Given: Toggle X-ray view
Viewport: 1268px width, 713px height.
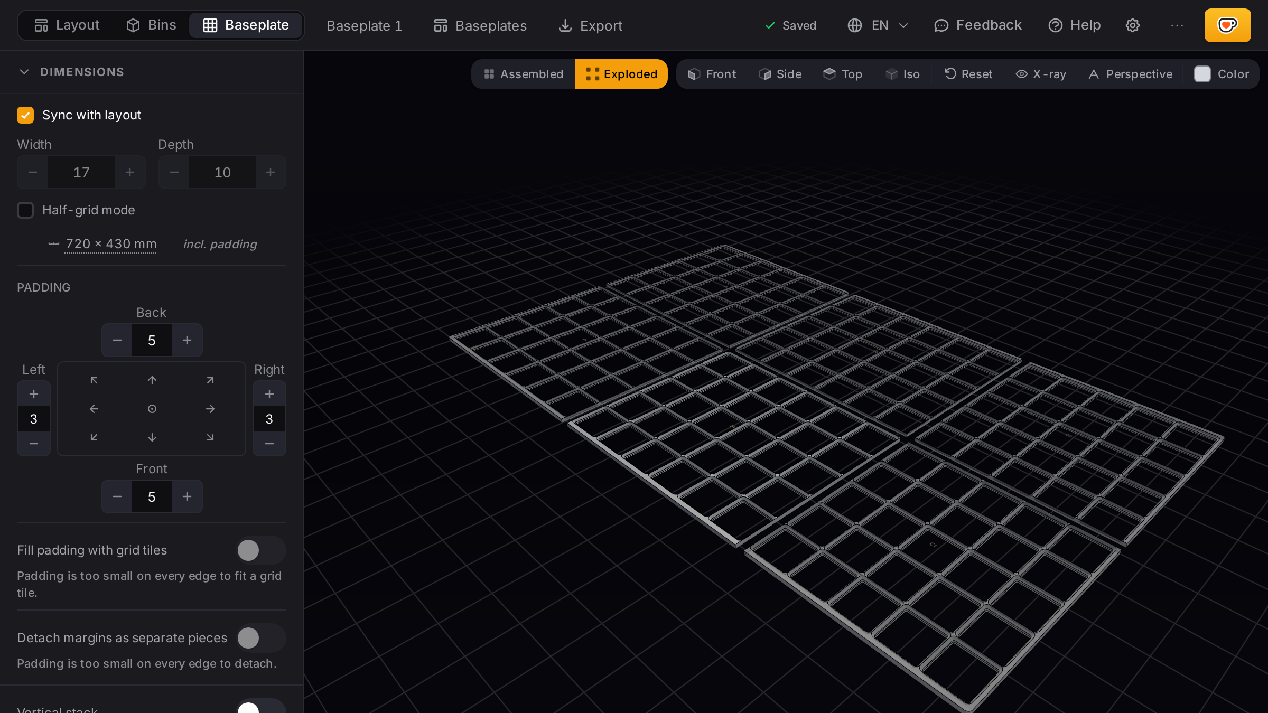Looking at the screenshot, I should [x=1041, y=74].
